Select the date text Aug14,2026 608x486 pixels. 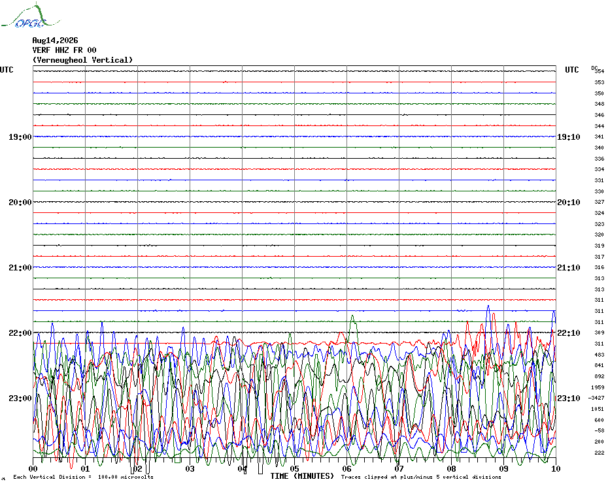pyautogui.click(x=55, y=40)
